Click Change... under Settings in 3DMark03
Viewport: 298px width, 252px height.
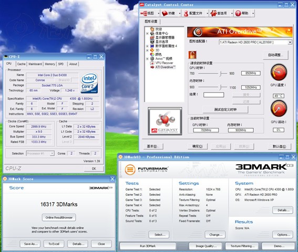215,235
